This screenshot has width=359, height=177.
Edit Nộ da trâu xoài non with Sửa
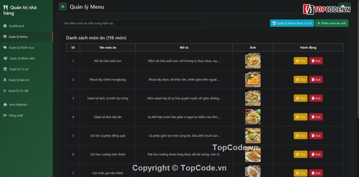[300, 61]
